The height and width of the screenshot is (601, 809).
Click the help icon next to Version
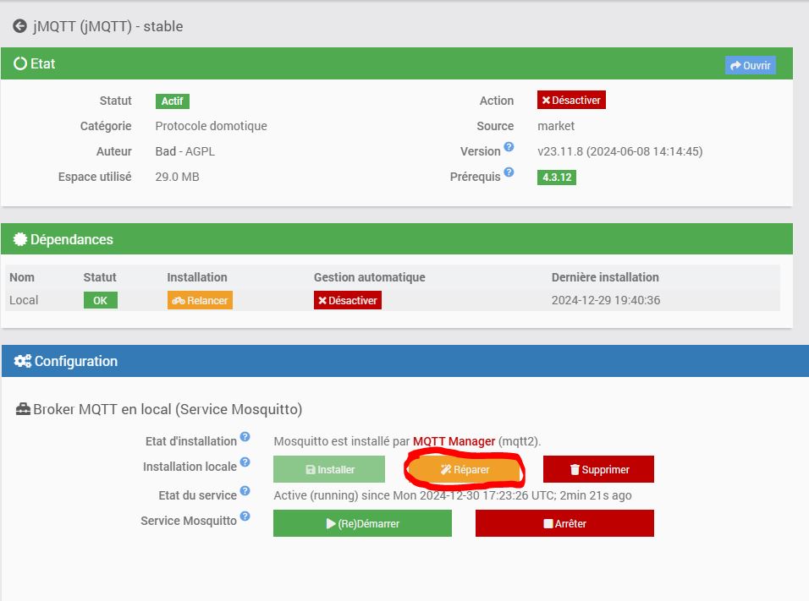click(509, 147)
